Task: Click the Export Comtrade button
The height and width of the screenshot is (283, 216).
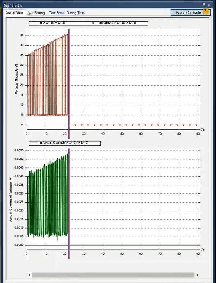Action: point(190,13)
